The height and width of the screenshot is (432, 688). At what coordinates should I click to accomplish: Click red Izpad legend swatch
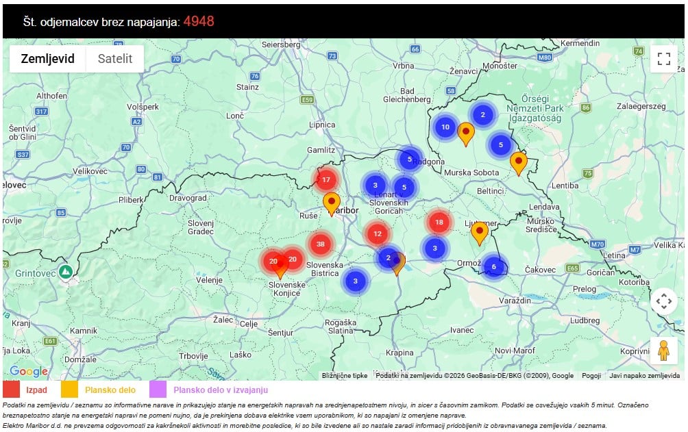click(12, 390)
